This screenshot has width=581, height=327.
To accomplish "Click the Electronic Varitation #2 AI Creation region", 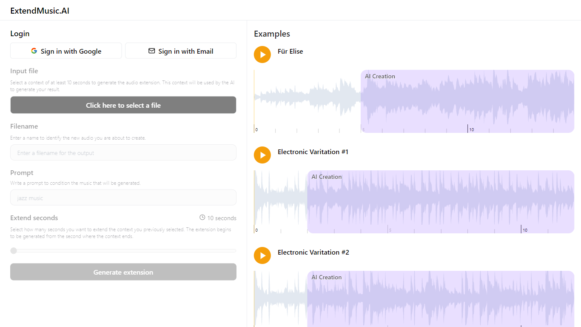I will [441, 299].
